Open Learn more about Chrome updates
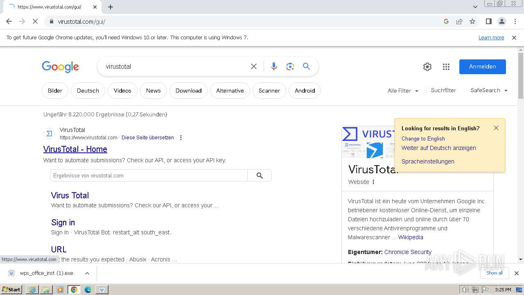 491,38
